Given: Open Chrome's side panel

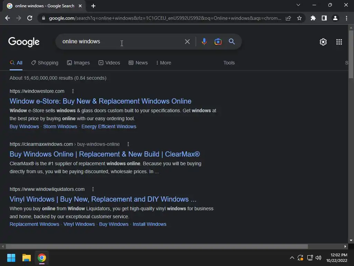Looking at the screenshot, I should click(324, 18).
